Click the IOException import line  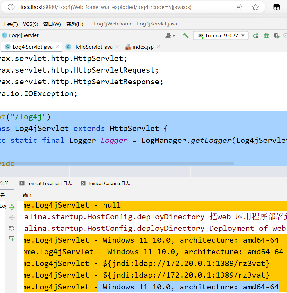tap(39, 93)
